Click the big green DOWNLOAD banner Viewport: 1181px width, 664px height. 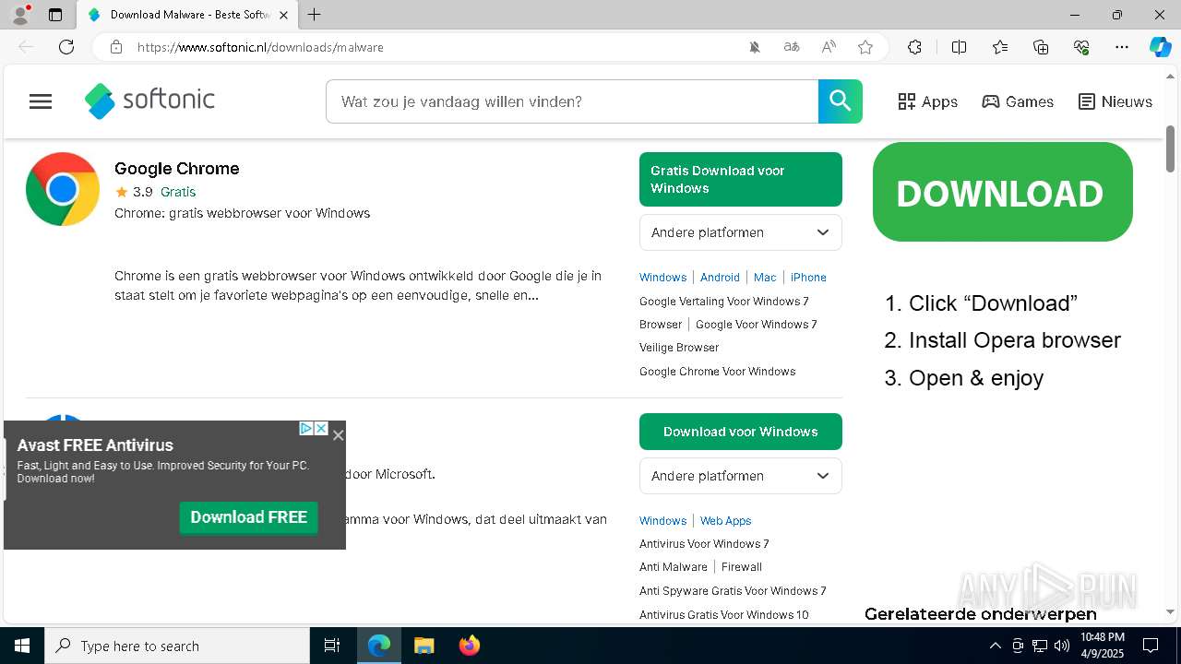pos(1003,193)
